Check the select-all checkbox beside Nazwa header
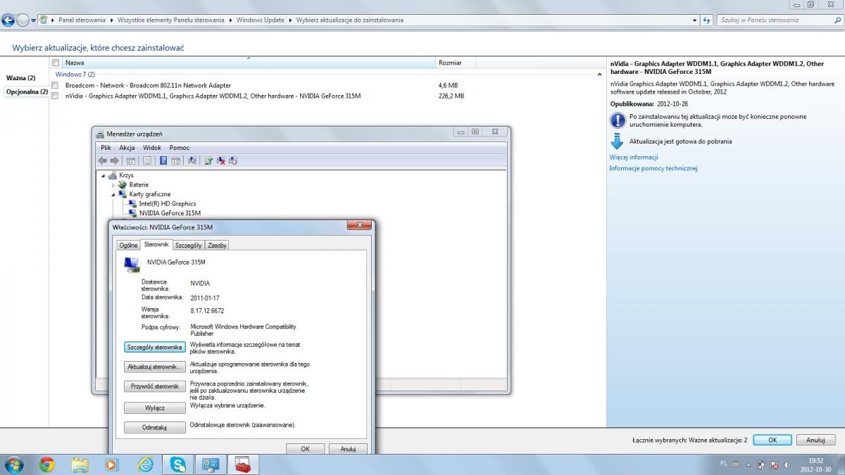845x475 pixels. click(x=56, y=63)
